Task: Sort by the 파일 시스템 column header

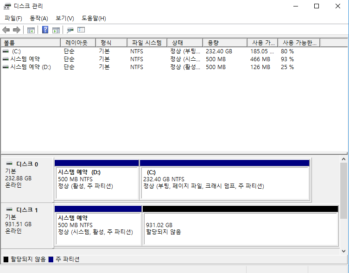Action: tap(147, 43)
